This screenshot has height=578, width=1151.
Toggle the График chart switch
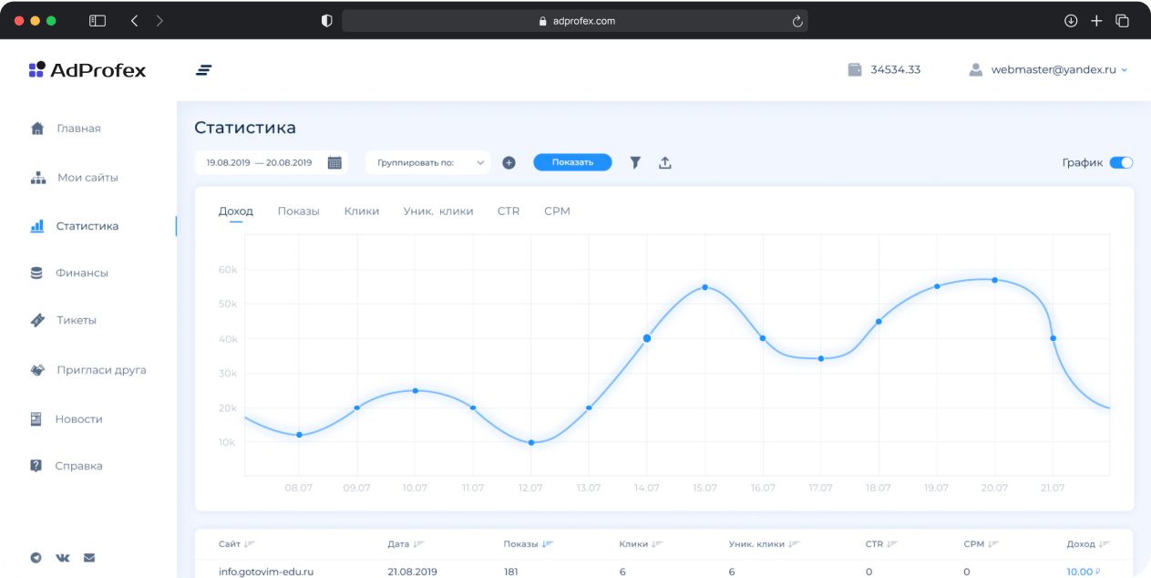[x=1121, y=162]
